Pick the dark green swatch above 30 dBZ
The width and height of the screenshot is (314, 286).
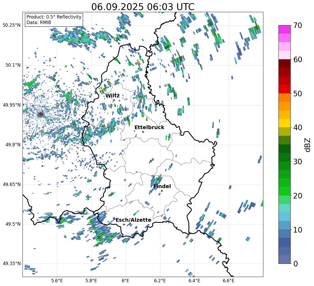pos(284,157)
